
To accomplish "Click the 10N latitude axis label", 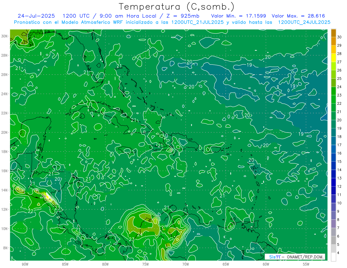I will click(x=5, y=228).
